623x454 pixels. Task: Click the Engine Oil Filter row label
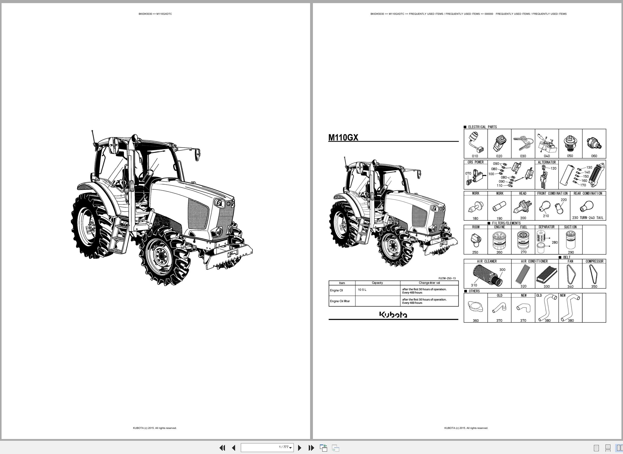click(x=340, y=301)
